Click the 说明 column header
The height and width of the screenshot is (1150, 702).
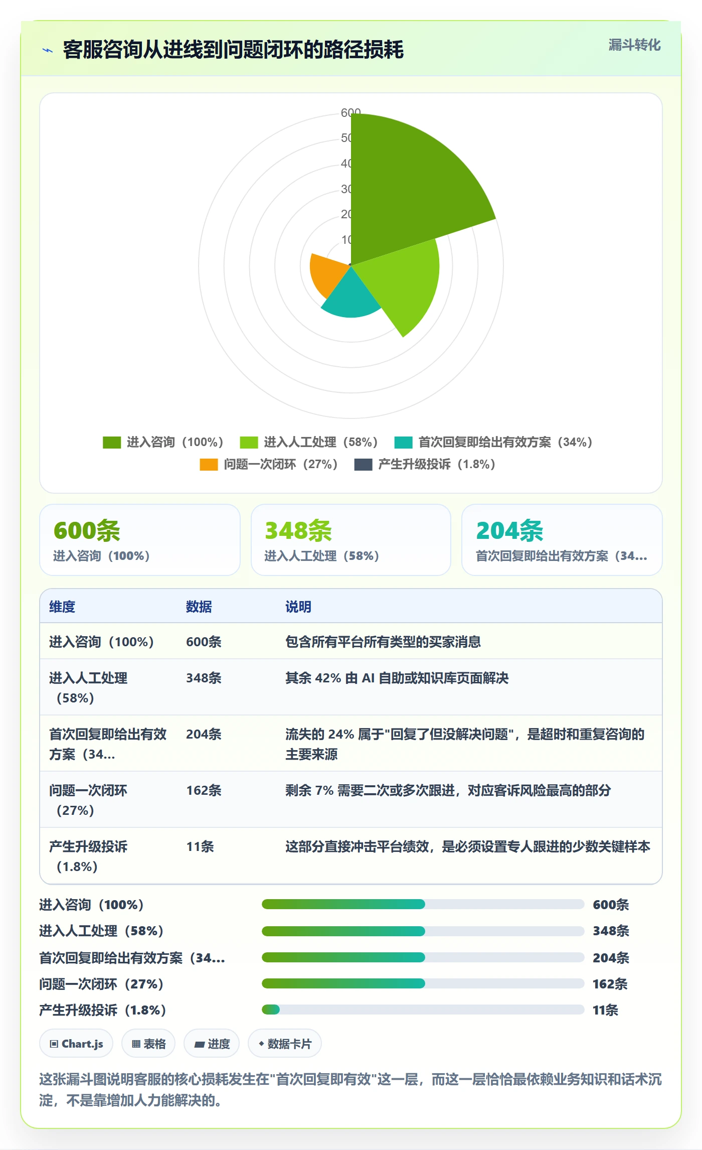coord(298,607)
